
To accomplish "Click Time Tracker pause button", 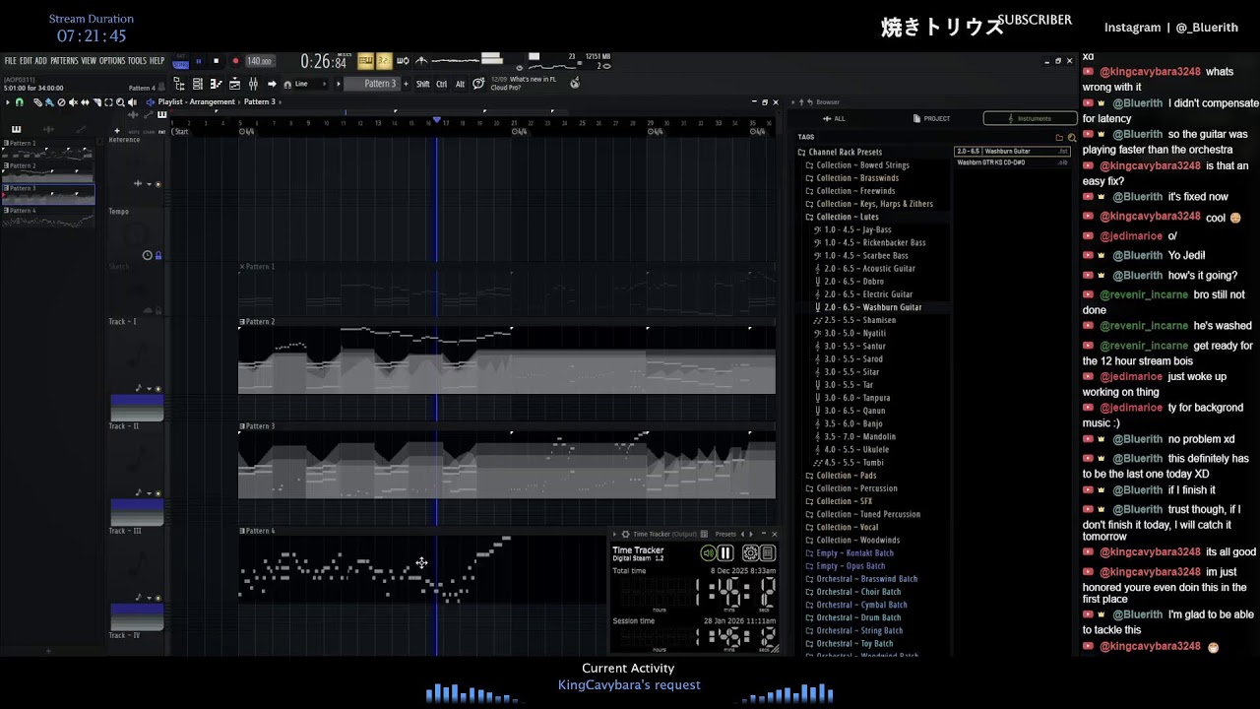I will click(x=725, y=553).
